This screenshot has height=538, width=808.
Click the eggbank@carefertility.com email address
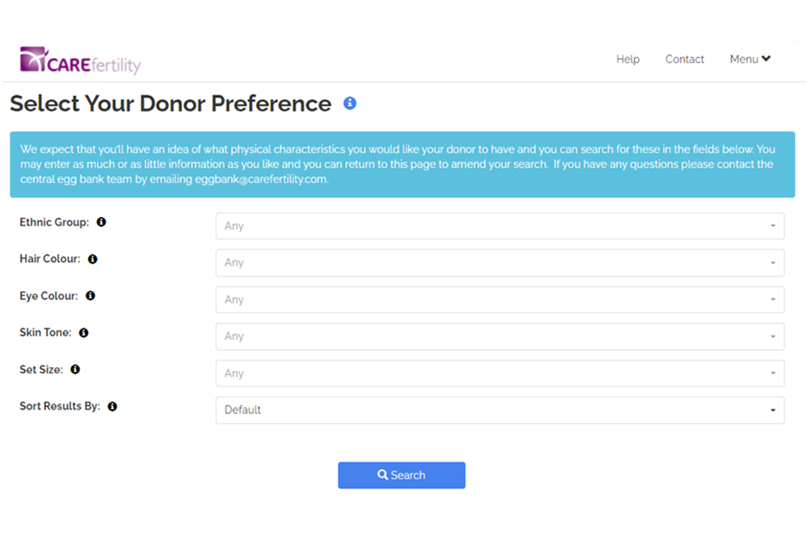point(261,179)
